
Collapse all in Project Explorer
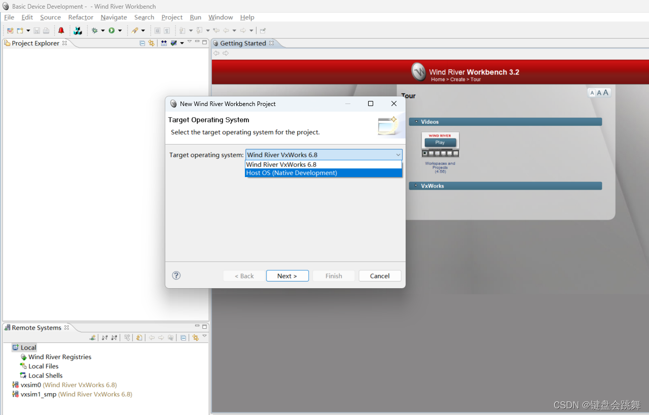click(142, 43)
